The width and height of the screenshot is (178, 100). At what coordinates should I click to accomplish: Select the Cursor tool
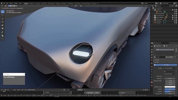[x=3, y=15]
